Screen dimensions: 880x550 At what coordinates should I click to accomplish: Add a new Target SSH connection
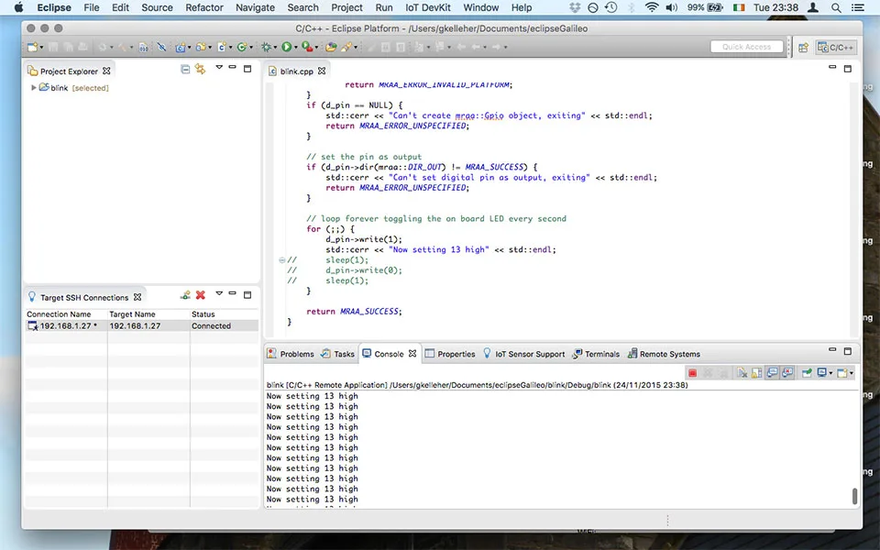[185, 295]
